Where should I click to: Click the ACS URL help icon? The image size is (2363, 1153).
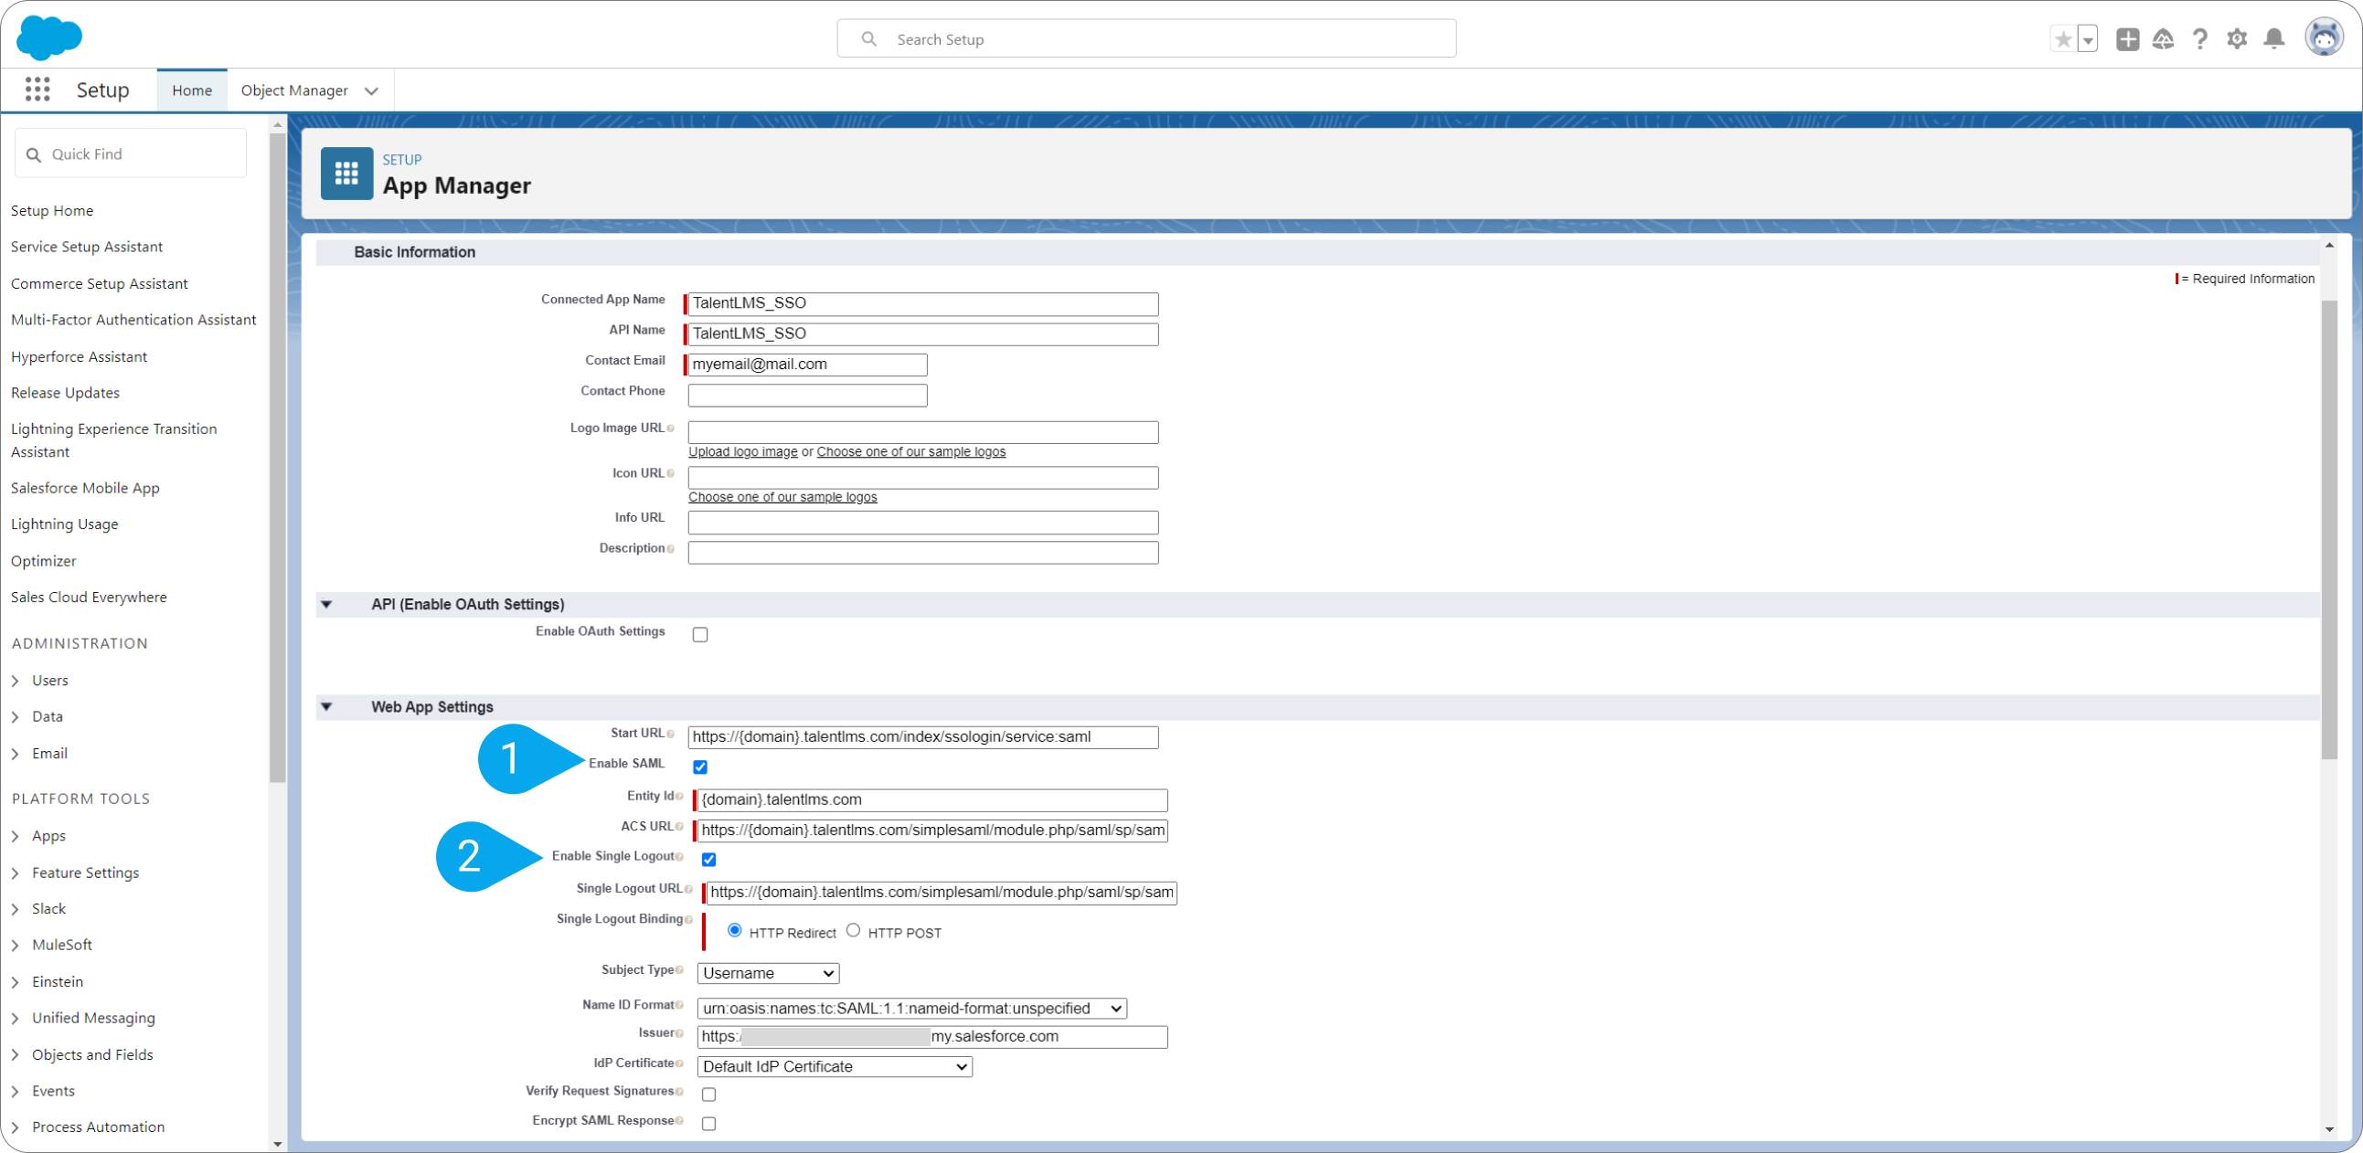[680, 827]
